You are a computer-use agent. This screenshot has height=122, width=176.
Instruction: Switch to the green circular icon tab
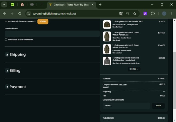pos(12,5)
